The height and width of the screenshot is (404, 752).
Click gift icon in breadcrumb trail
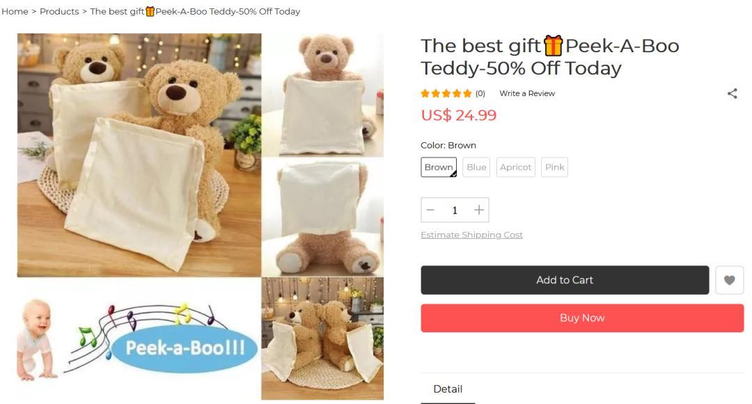pyautogui.click(x=150, y=12)
